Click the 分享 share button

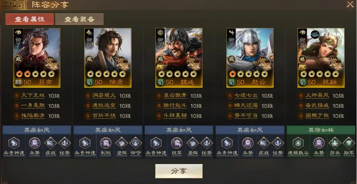(x=179, y=171)
